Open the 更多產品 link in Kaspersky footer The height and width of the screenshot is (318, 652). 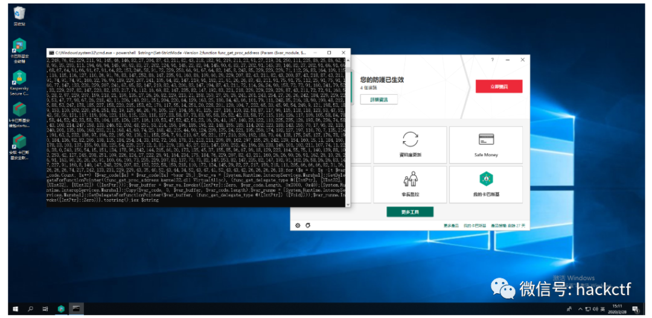[450, 225]
